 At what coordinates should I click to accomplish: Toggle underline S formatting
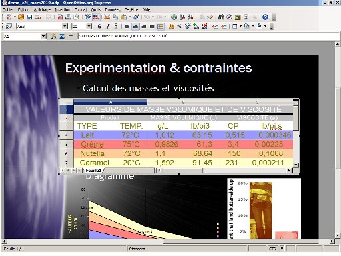[x=116, y=27]
